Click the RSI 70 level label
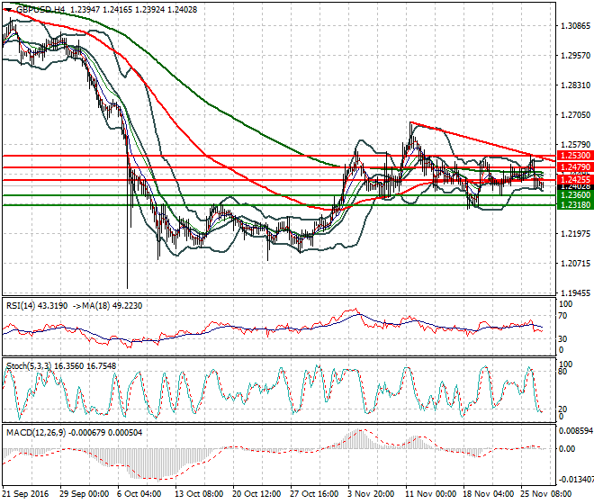594x504 pixels. click(562, 316)
